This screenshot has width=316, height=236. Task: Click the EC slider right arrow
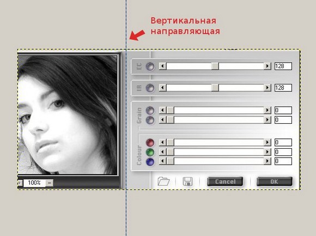point(267,66)
